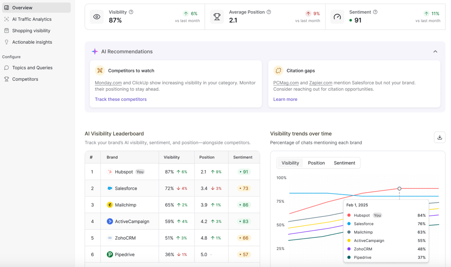The height and width of the screenshot is (267, 451).
Task: Click the eye icon in Visibility card
Action: pos(97,17)
